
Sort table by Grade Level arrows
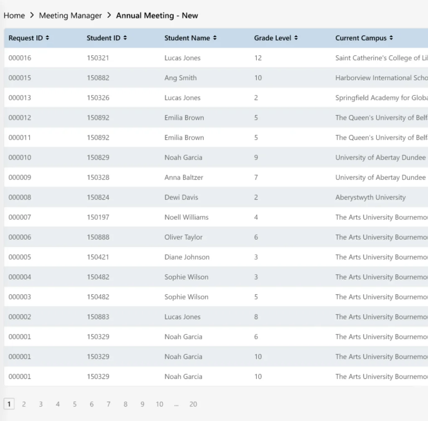click(296, 38)
